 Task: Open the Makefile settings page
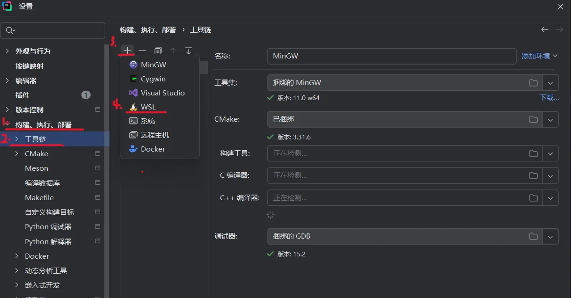pos(39,197)
